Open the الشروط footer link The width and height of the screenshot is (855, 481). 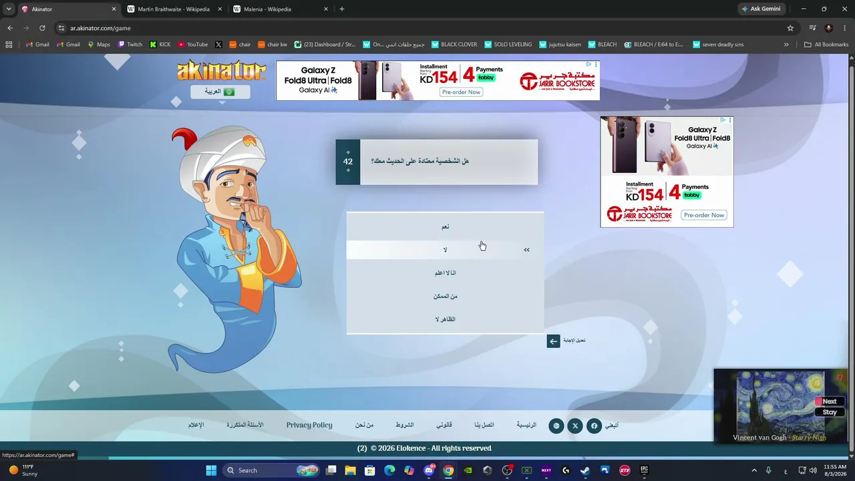click(404, 425)
